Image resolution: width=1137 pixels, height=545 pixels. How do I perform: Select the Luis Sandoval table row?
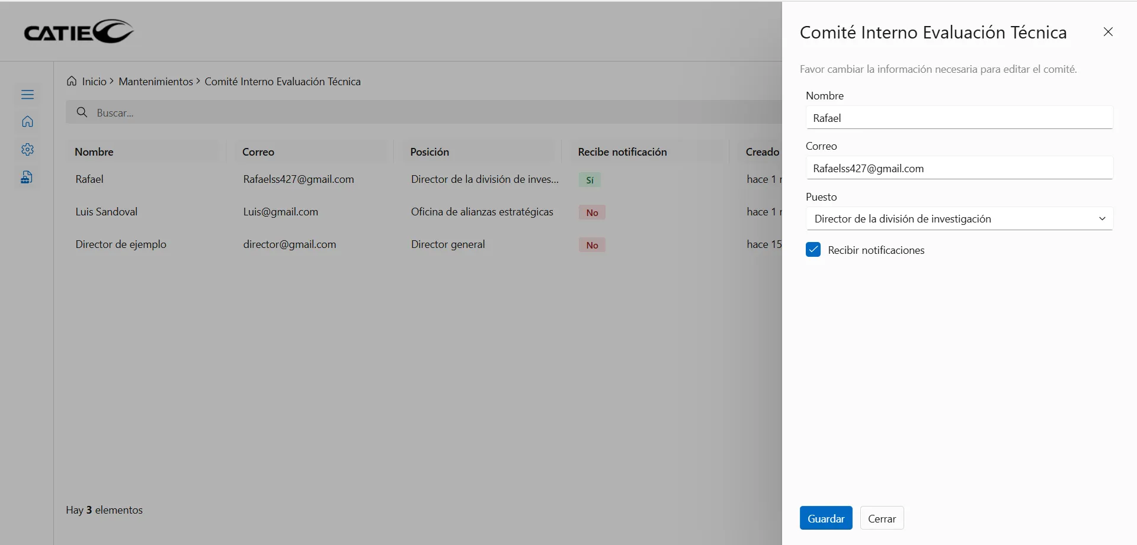[x=107, y=212]
